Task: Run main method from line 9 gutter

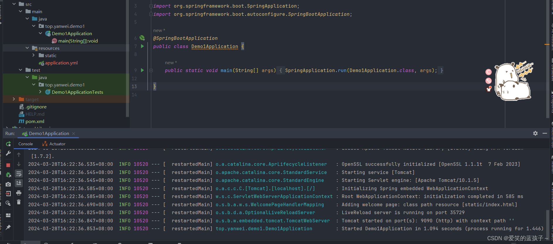Action: click(x=142, y=70)
